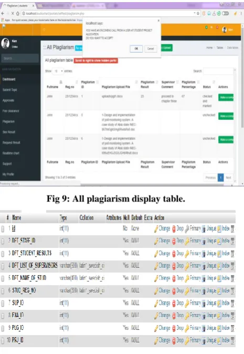This screenshot has height=354, width=244.
Task: Click the table horizontal scrollbar
Action: [x=152, y=185]
